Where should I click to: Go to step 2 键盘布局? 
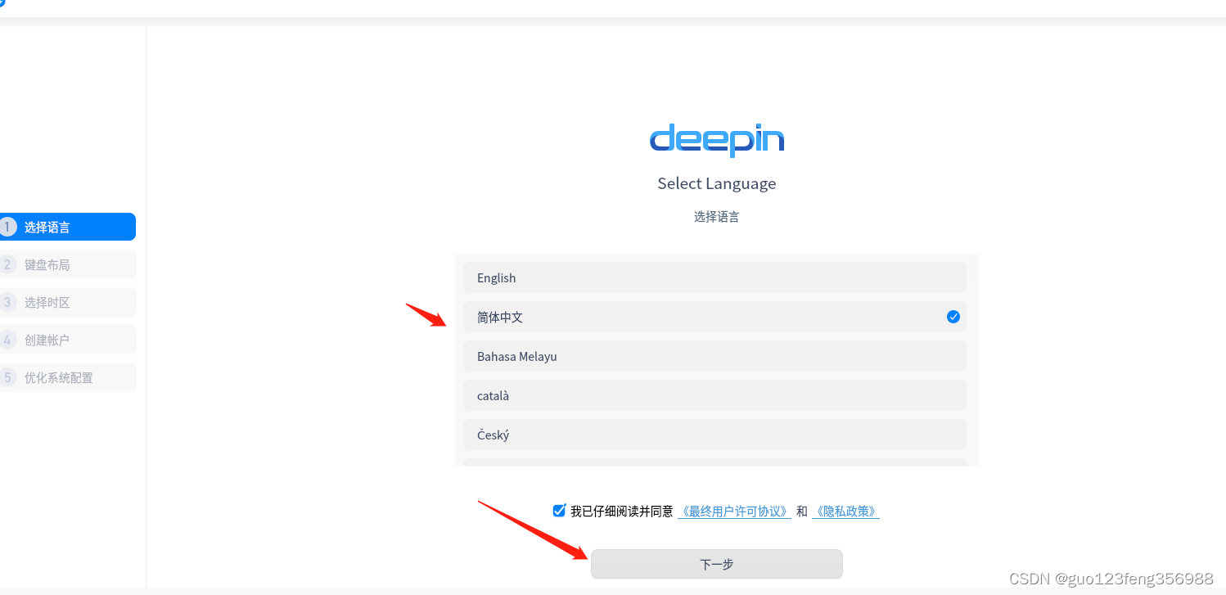click(68, 264)
